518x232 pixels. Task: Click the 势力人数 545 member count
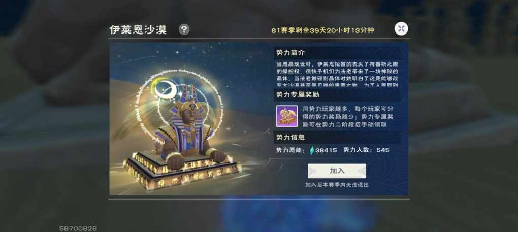(x=366, y=150)
